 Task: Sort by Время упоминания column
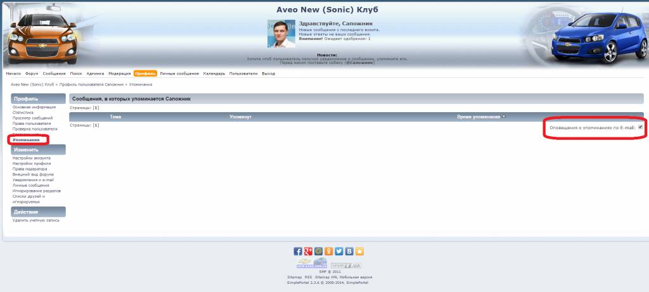coord(479,117)
